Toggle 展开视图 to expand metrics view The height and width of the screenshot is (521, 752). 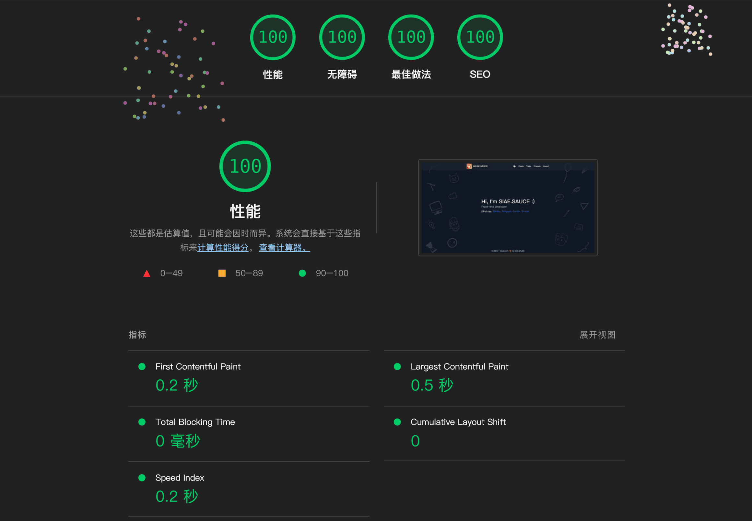[x=597, y=335]
